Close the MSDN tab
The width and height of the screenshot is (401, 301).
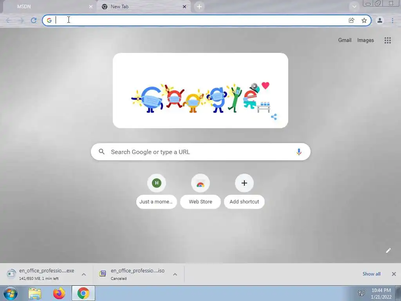coord(90,7)
